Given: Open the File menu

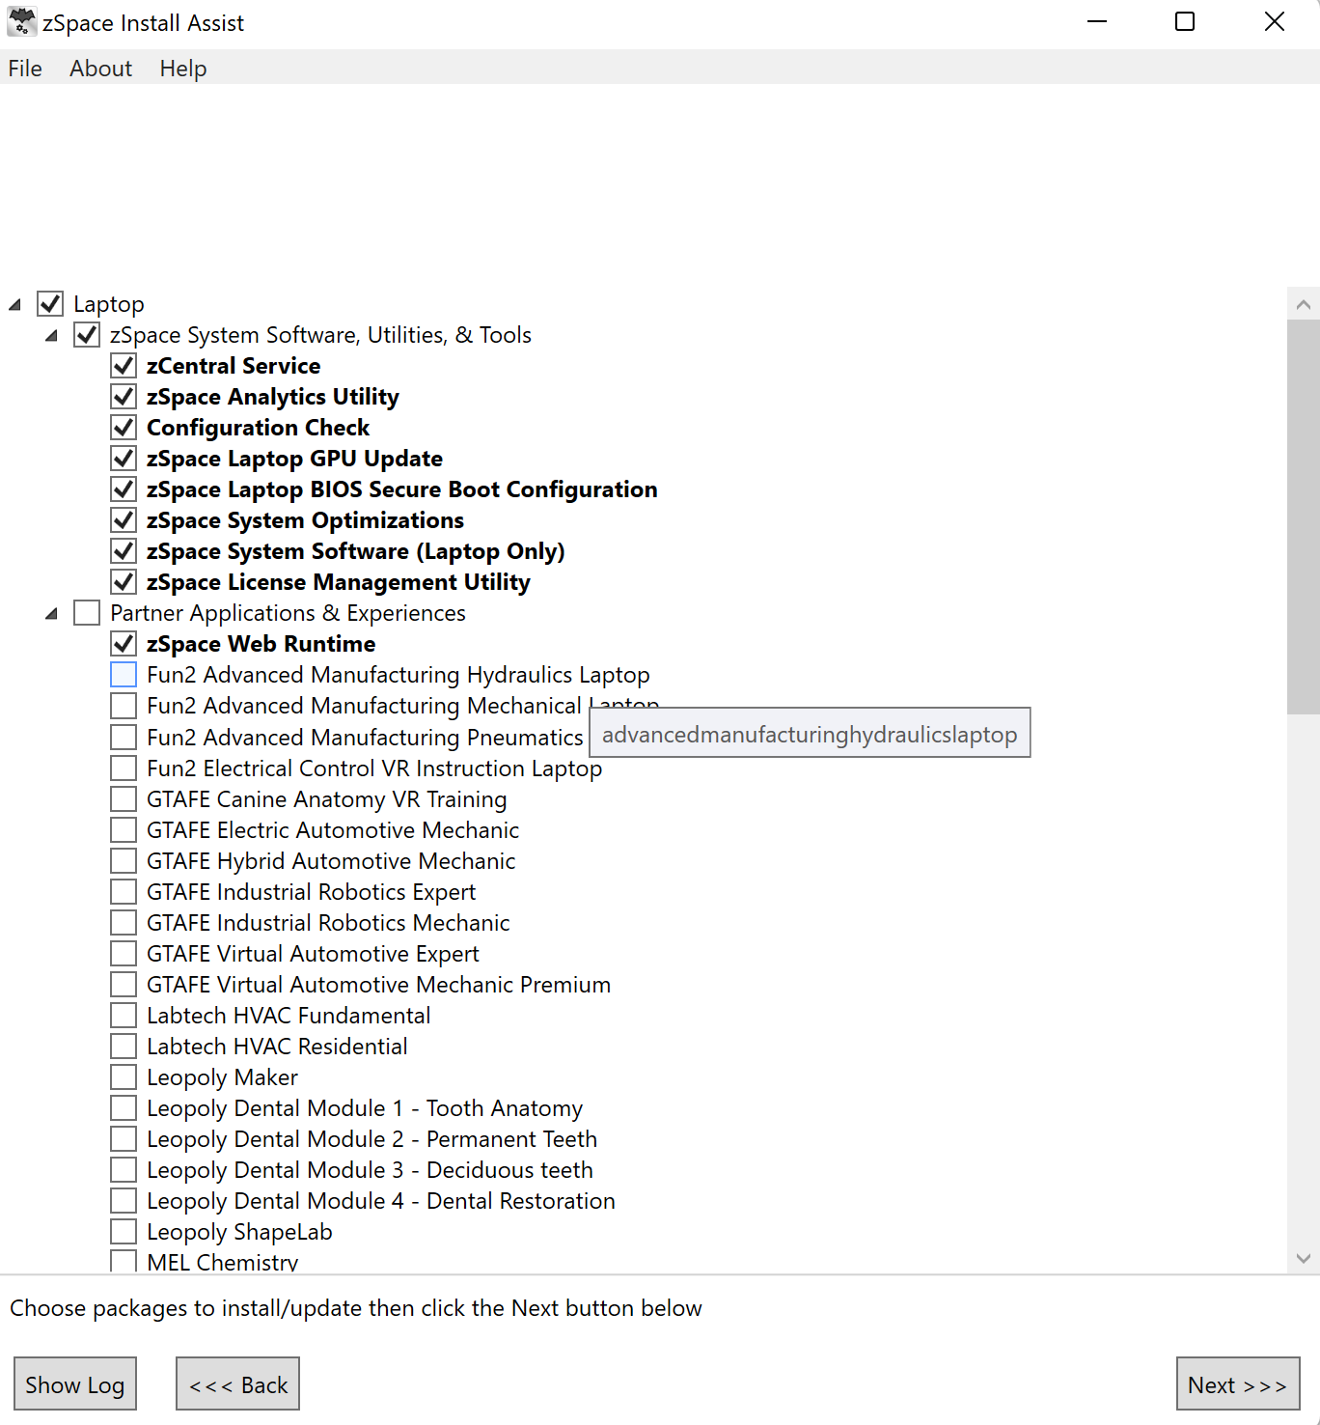Looking at the screenshot, I should tap(24, 68).
